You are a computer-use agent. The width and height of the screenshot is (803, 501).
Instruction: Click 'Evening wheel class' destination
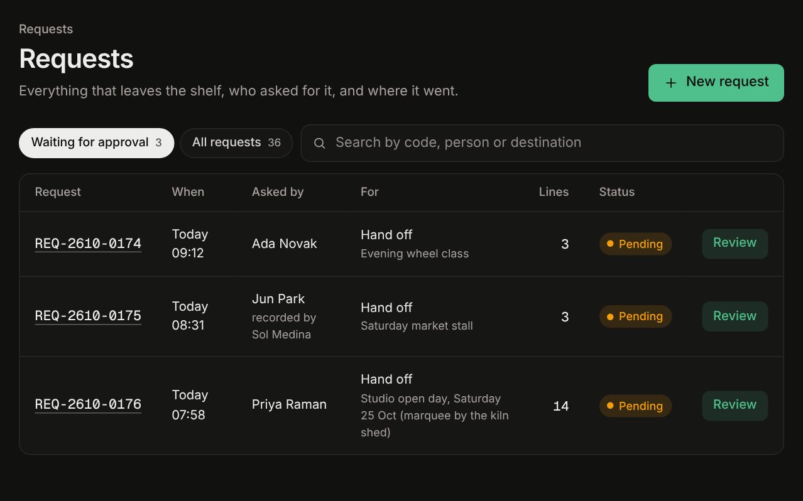[415, 254]
